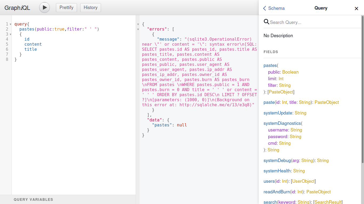The image size is (364, 204).
Task: Expand the Query Variables pane
Action: tap(33, 199)
